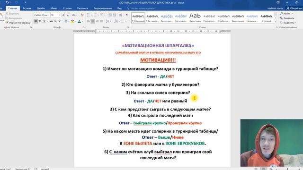Select the Строгий style in the gallery
Image resolution: width=303 pixels, height=170 pixels.
(x=267, y=18)
